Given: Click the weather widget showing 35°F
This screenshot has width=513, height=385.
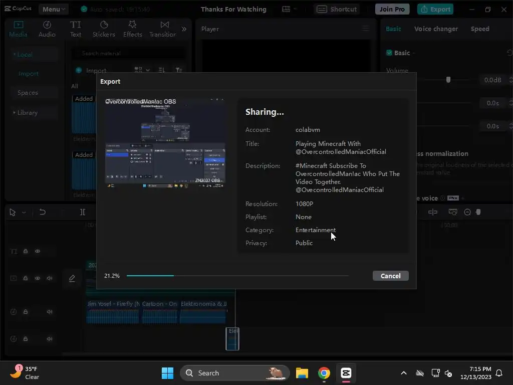Looking at the screenshot, I should point(25,373).
